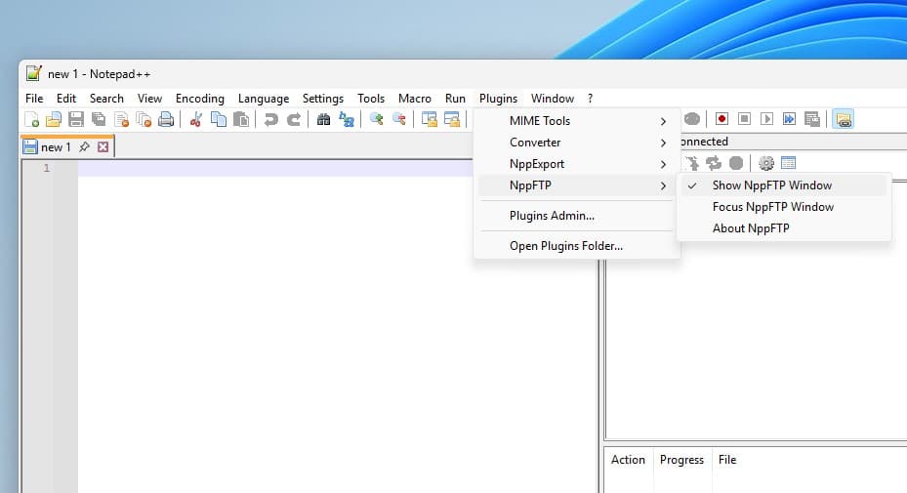907x493 pixels.
Task: Open the Macro menu
Action: (x=415, y=99)
